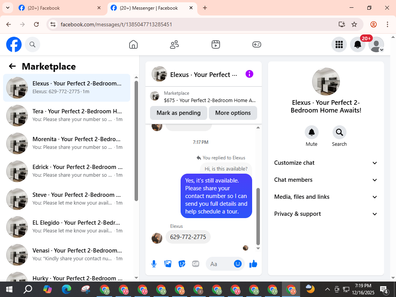Show hidden system tray icons
Screen dimensions: 396x297
tap(327, 289)
